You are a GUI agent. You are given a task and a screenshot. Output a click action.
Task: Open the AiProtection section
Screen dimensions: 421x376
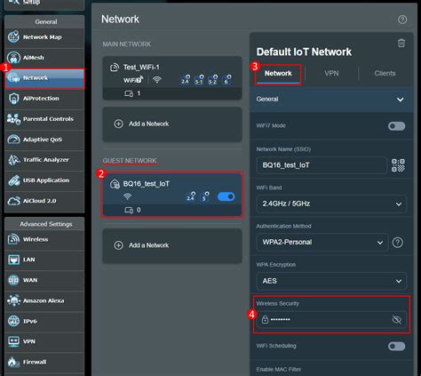click(44, 99)
